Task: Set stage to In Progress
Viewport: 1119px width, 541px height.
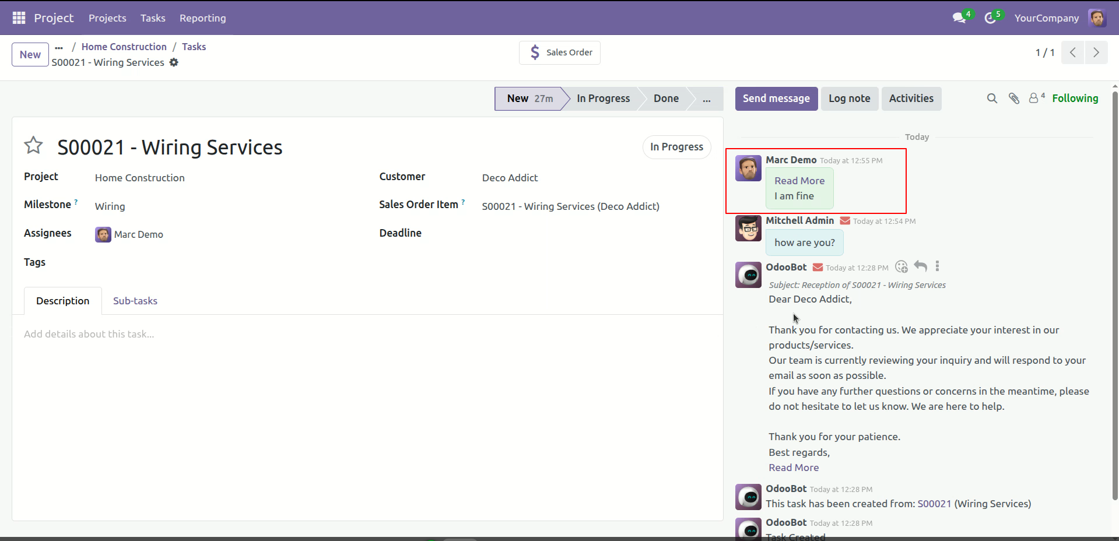Action: (x=604, y=99)
